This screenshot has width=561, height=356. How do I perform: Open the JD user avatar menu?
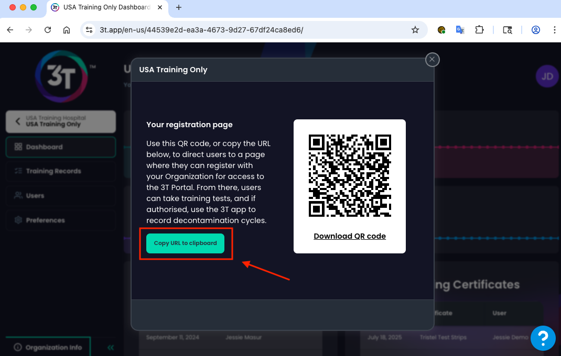click(x=547, y=76)
